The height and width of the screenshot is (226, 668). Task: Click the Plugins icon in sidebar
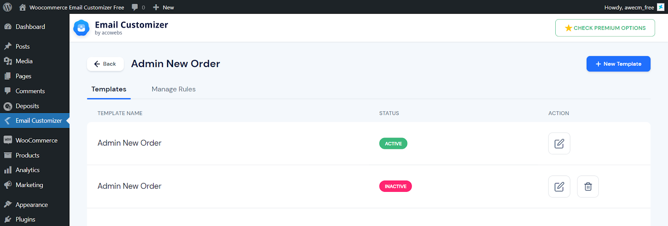(x=8, y=219)
